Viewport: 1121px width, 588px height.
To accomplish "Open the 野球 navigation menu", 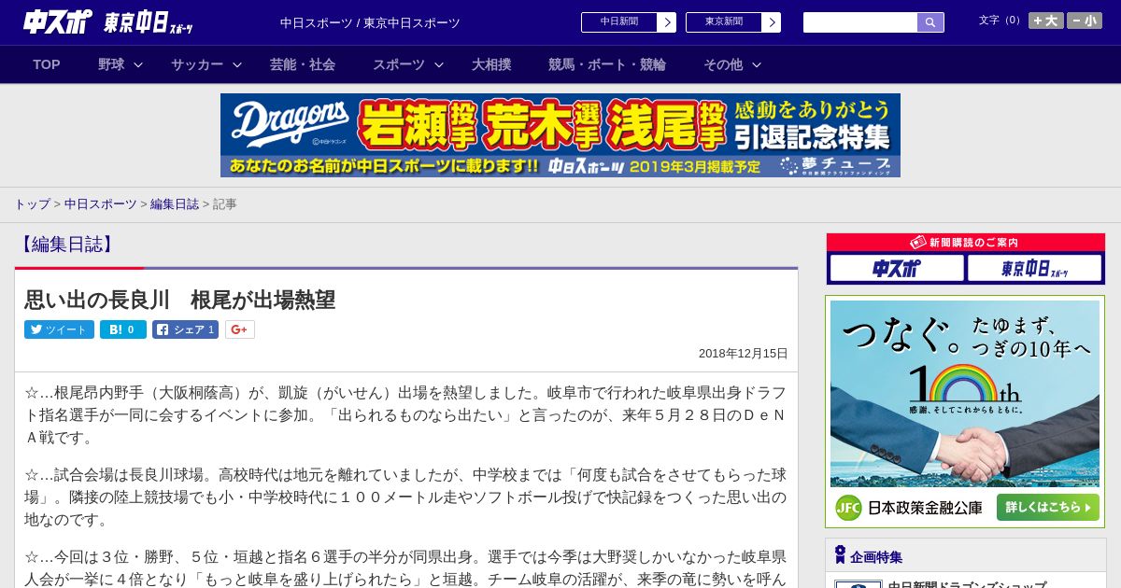I will [x=111, y=64].
